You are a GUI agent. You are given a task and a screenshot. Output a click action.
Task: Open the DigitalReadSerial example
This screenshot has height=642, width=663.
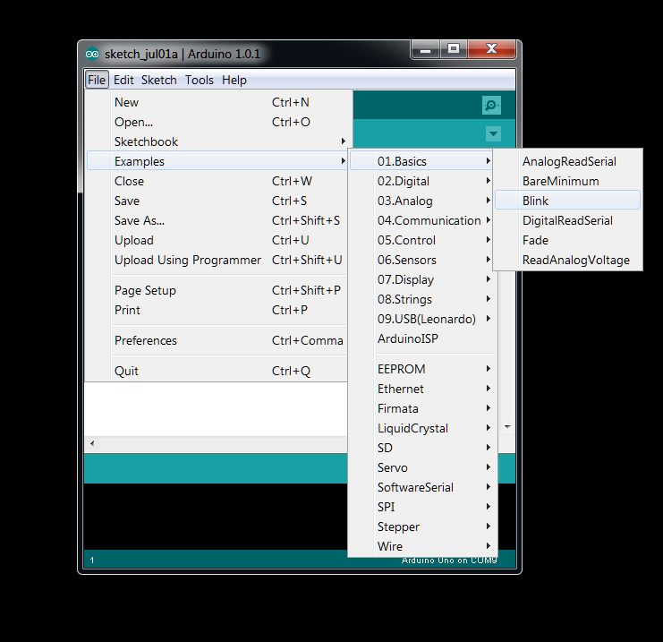(x=567, y=220)
